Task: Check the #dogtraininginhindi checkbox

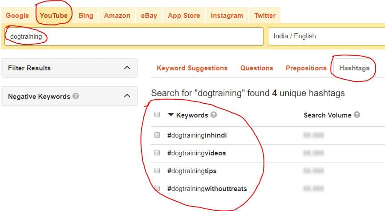Action: tap(157, 135)
